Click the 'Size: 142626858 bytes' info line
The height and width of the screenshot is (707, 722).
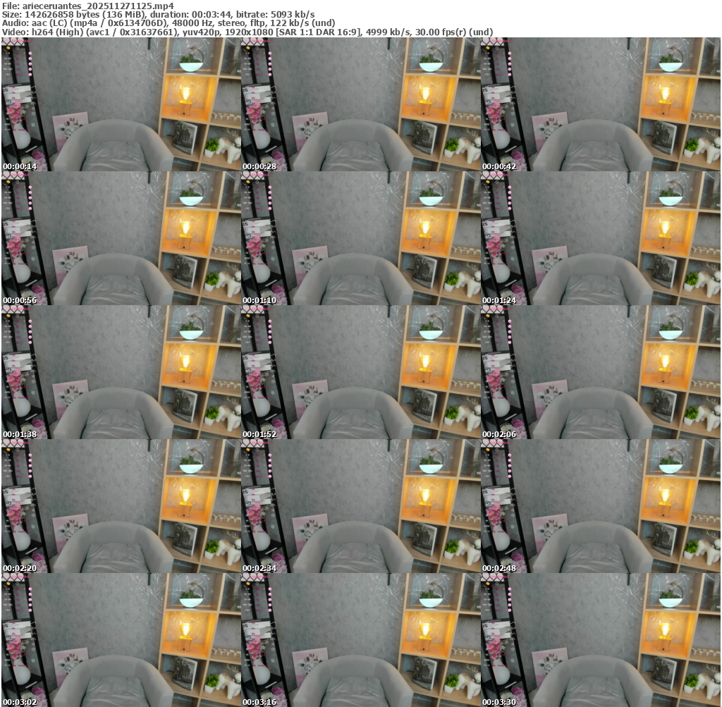point(159,15)
